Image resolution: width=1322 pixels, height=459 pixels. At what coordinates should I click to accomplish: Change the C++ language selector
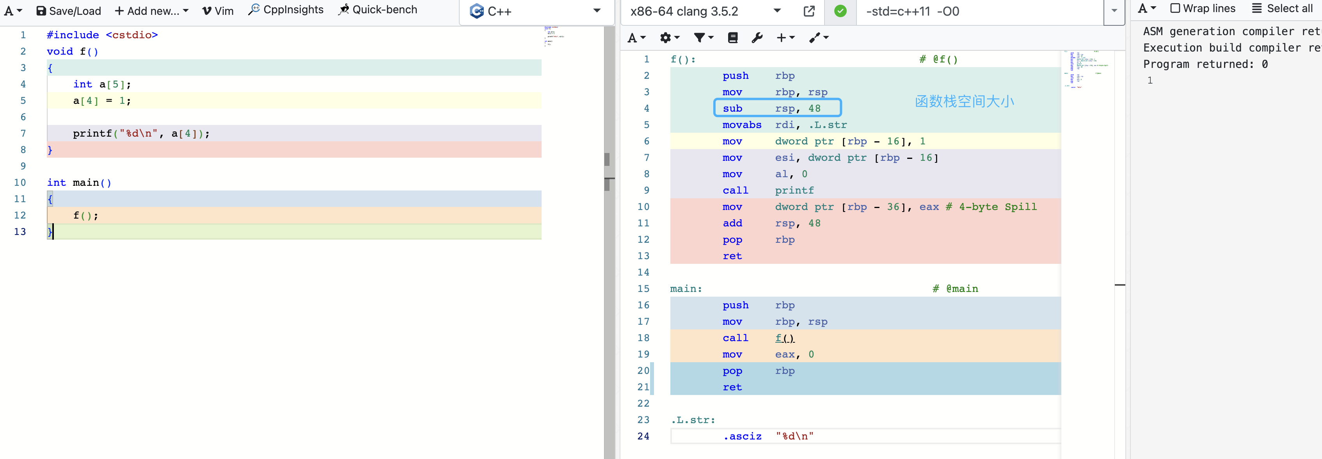pos(536,11)
